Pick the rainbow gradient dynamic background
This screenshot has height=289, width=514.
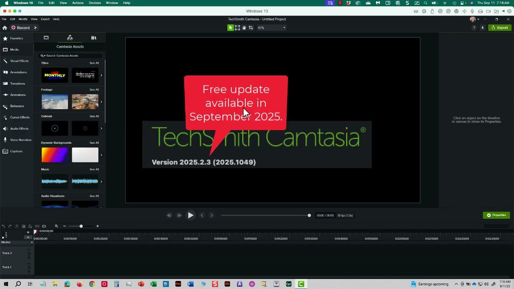coord(55,155)
